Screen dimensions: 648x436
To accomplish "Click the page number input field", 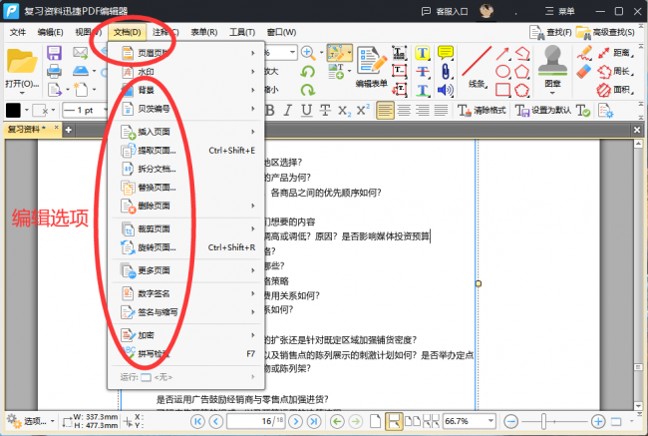I will tap(255, 421).
